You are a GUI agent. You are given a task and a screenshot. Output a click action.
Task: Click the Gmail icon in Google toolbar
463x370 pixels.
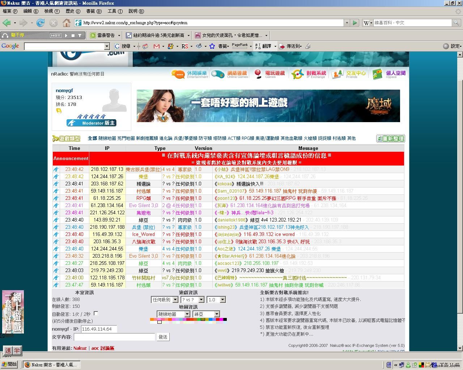pyautogui.click(x=156, y=46)
